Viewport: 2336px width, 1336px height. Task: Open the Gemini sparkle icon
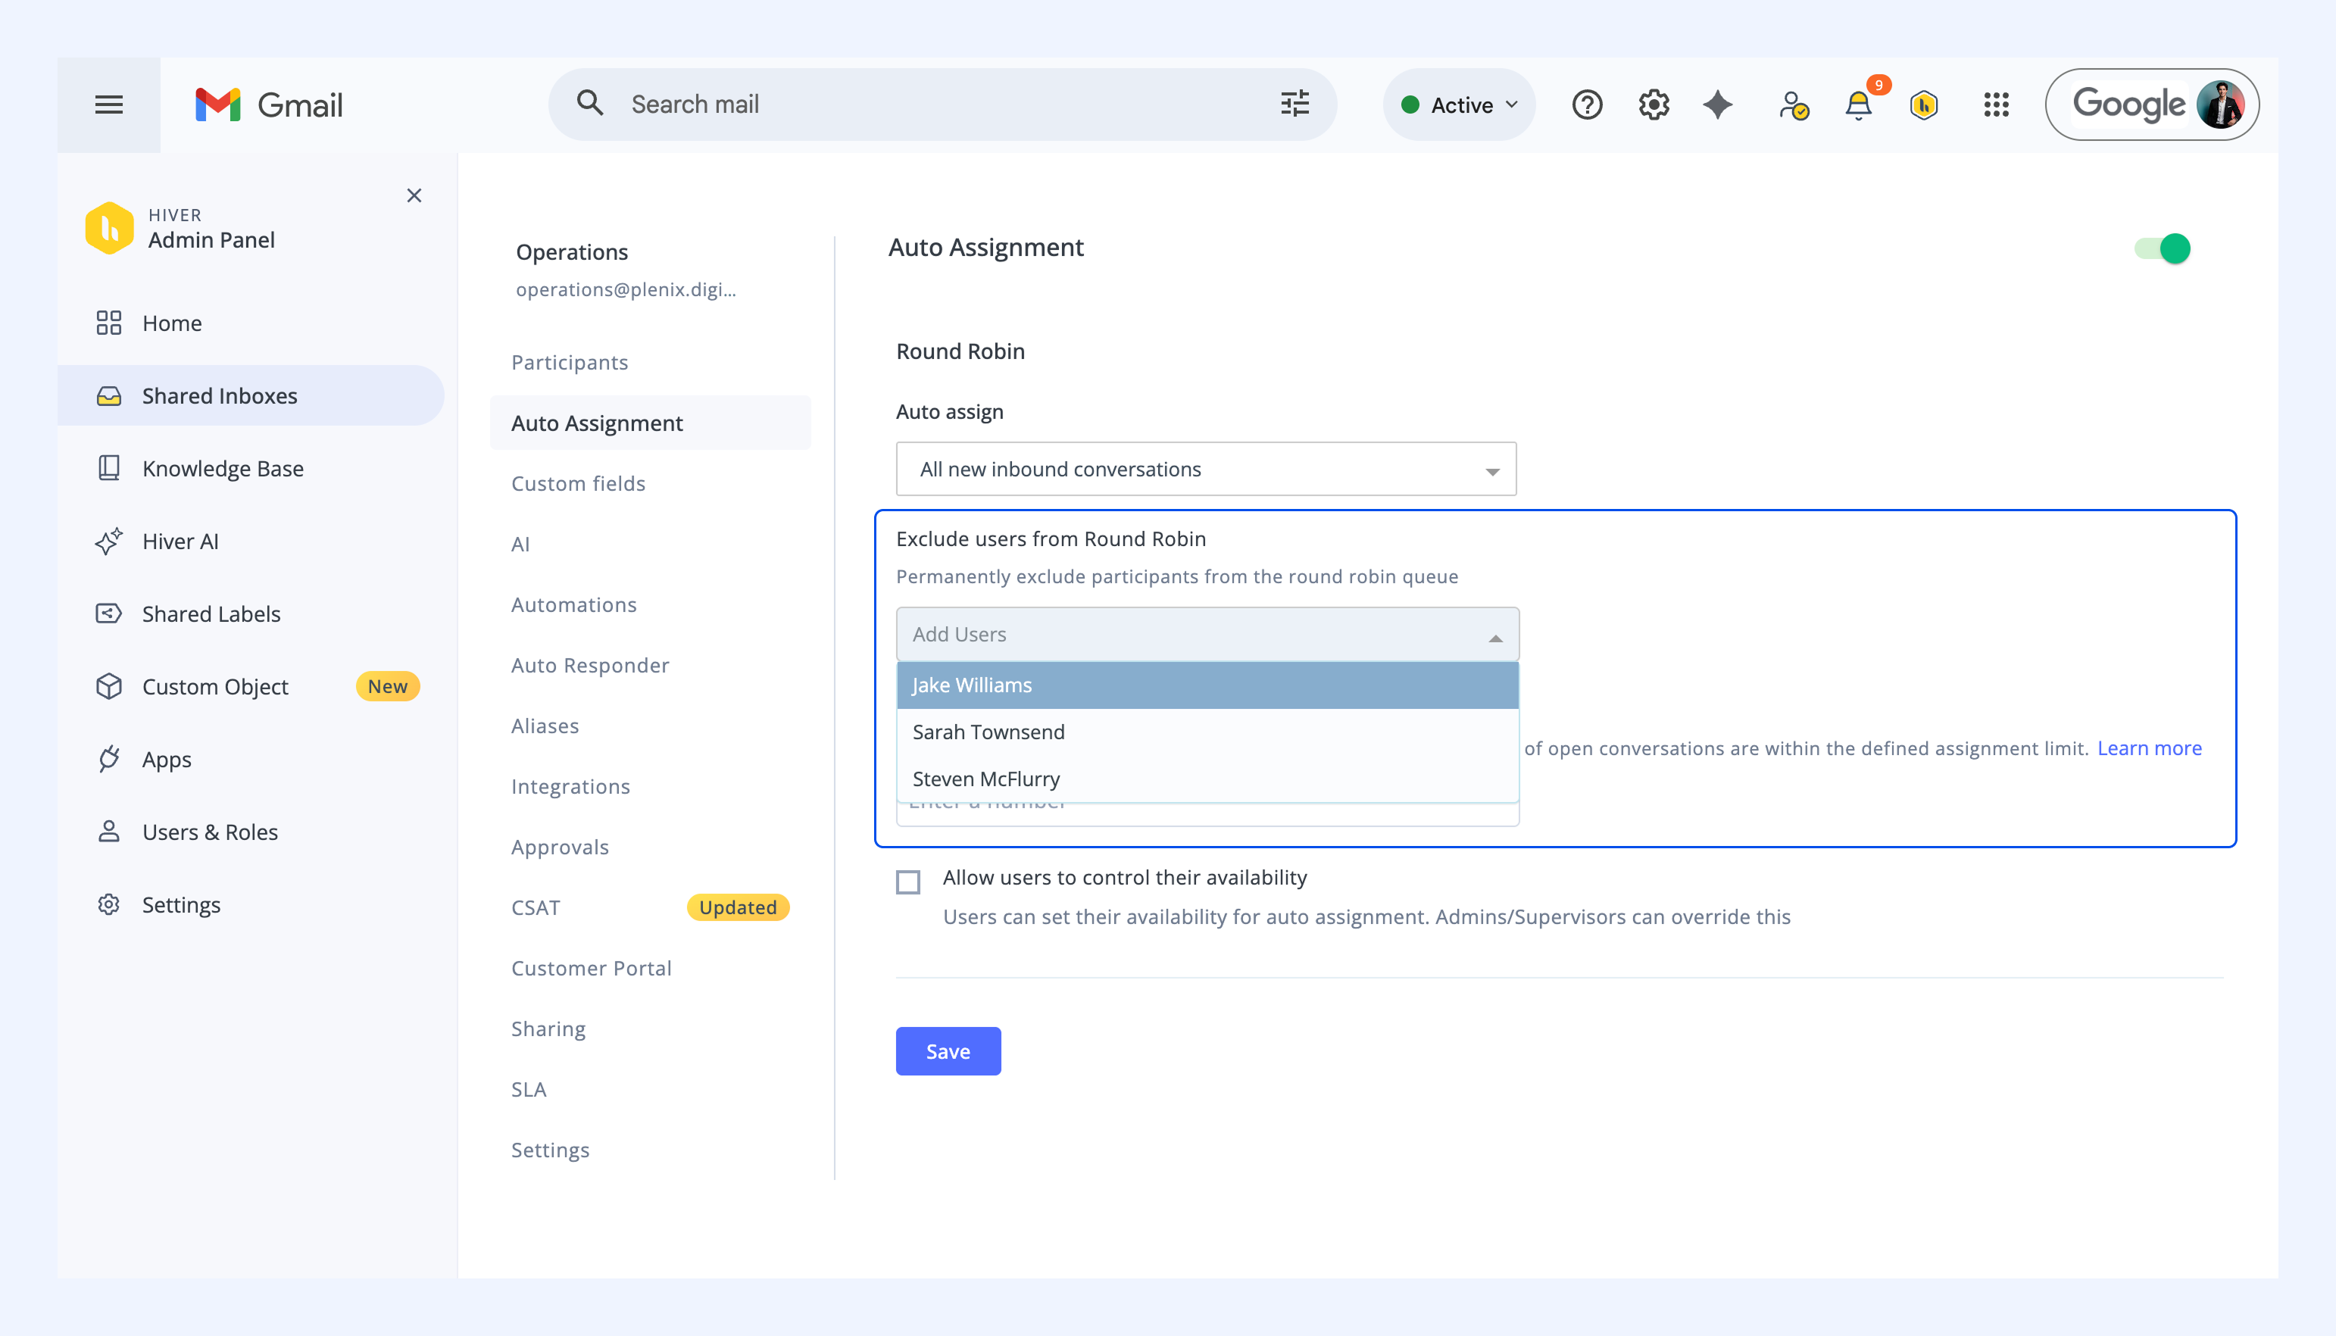1718,105
